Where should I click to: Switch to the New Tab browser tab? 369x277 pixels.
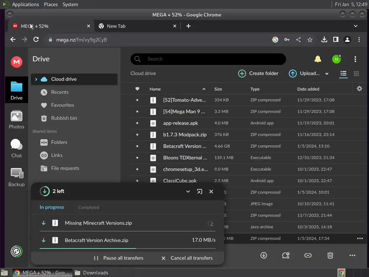137,26
